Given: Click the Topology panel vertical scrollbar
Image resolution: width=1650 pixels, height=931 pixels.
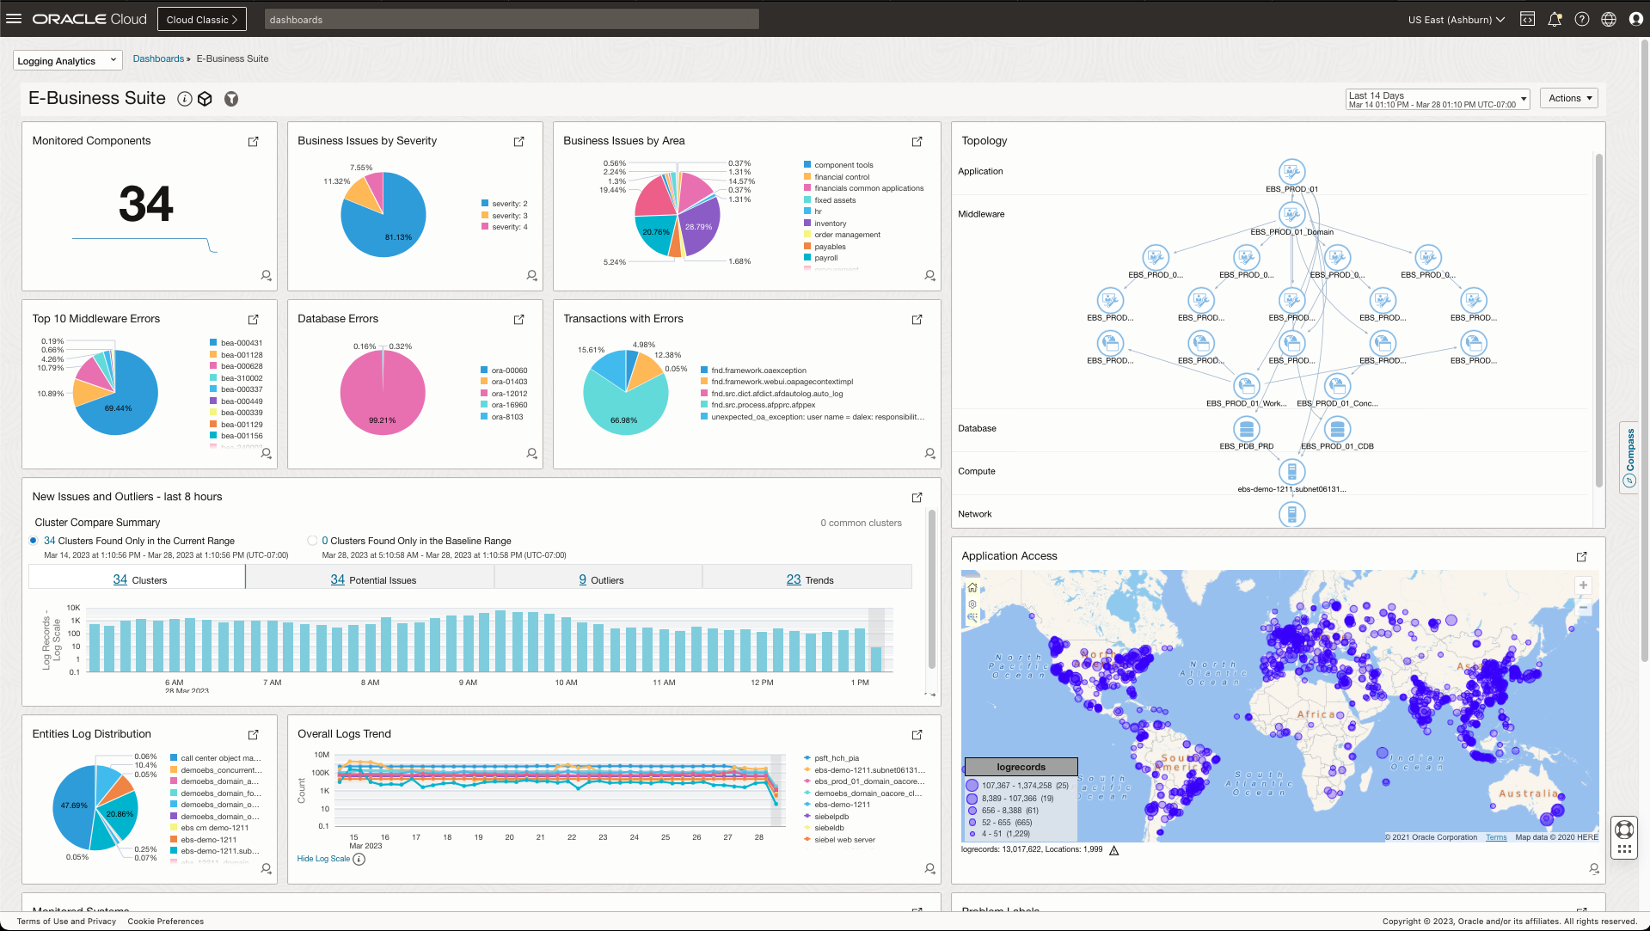Looking at the screenshot, I should (1599, 320).
